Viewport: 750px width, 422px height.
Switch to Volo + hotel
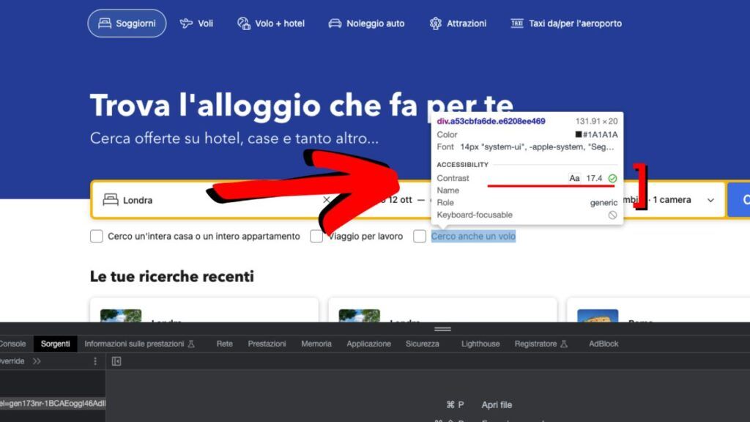(271, 23)
